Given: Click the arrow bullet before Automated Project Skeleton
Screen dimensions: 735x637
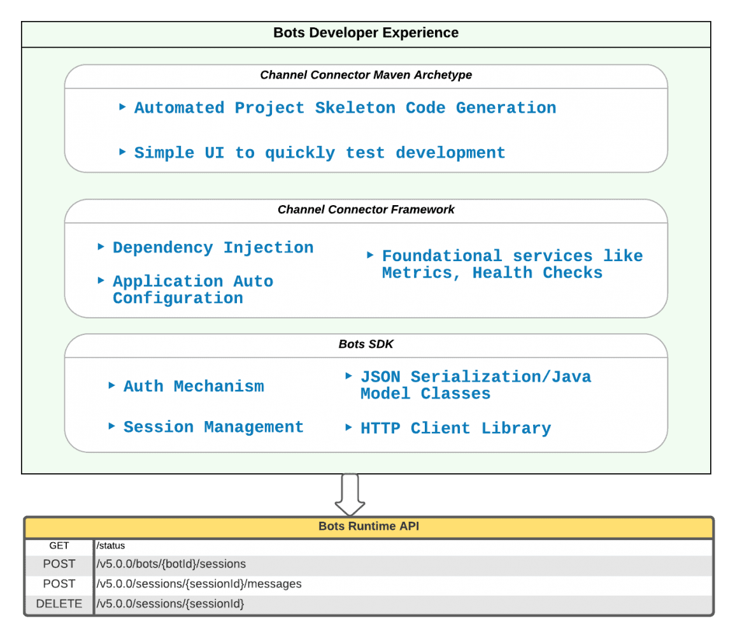Looking at the screenshot, I should point(122,107).
